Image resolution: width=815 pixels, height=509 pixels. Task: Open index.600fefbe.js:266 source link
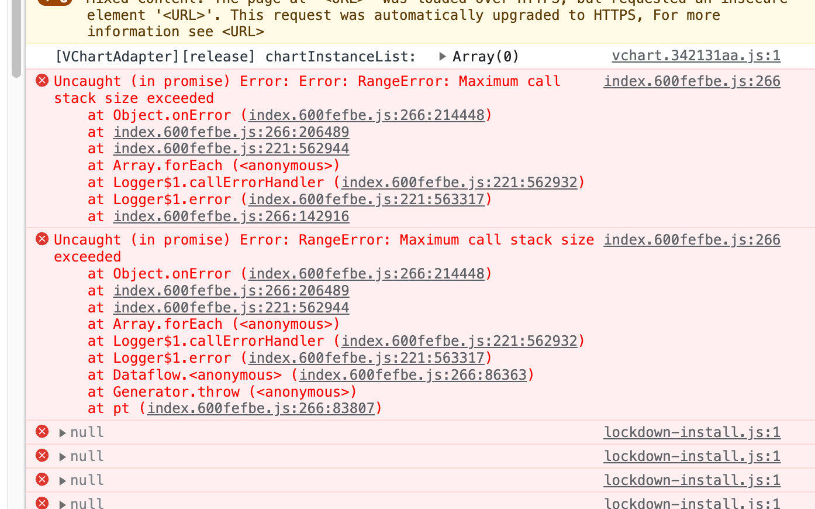tap(692, 81)
